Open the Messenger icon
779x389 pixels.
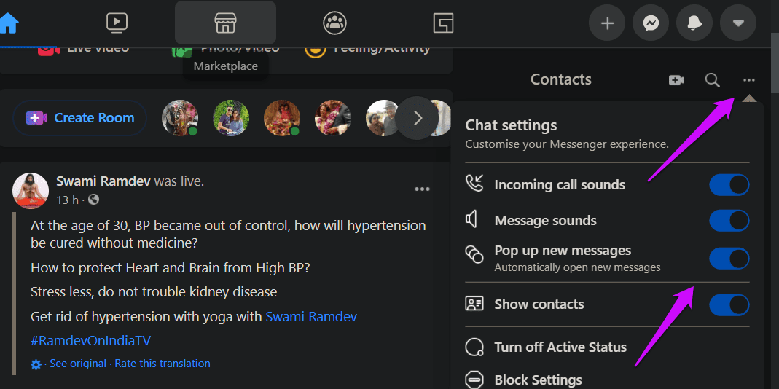click(x=651, y=23)
